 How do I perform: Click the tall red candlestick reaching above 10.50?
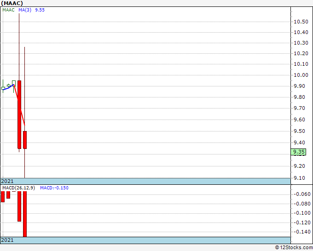click(x=19, y=114)
